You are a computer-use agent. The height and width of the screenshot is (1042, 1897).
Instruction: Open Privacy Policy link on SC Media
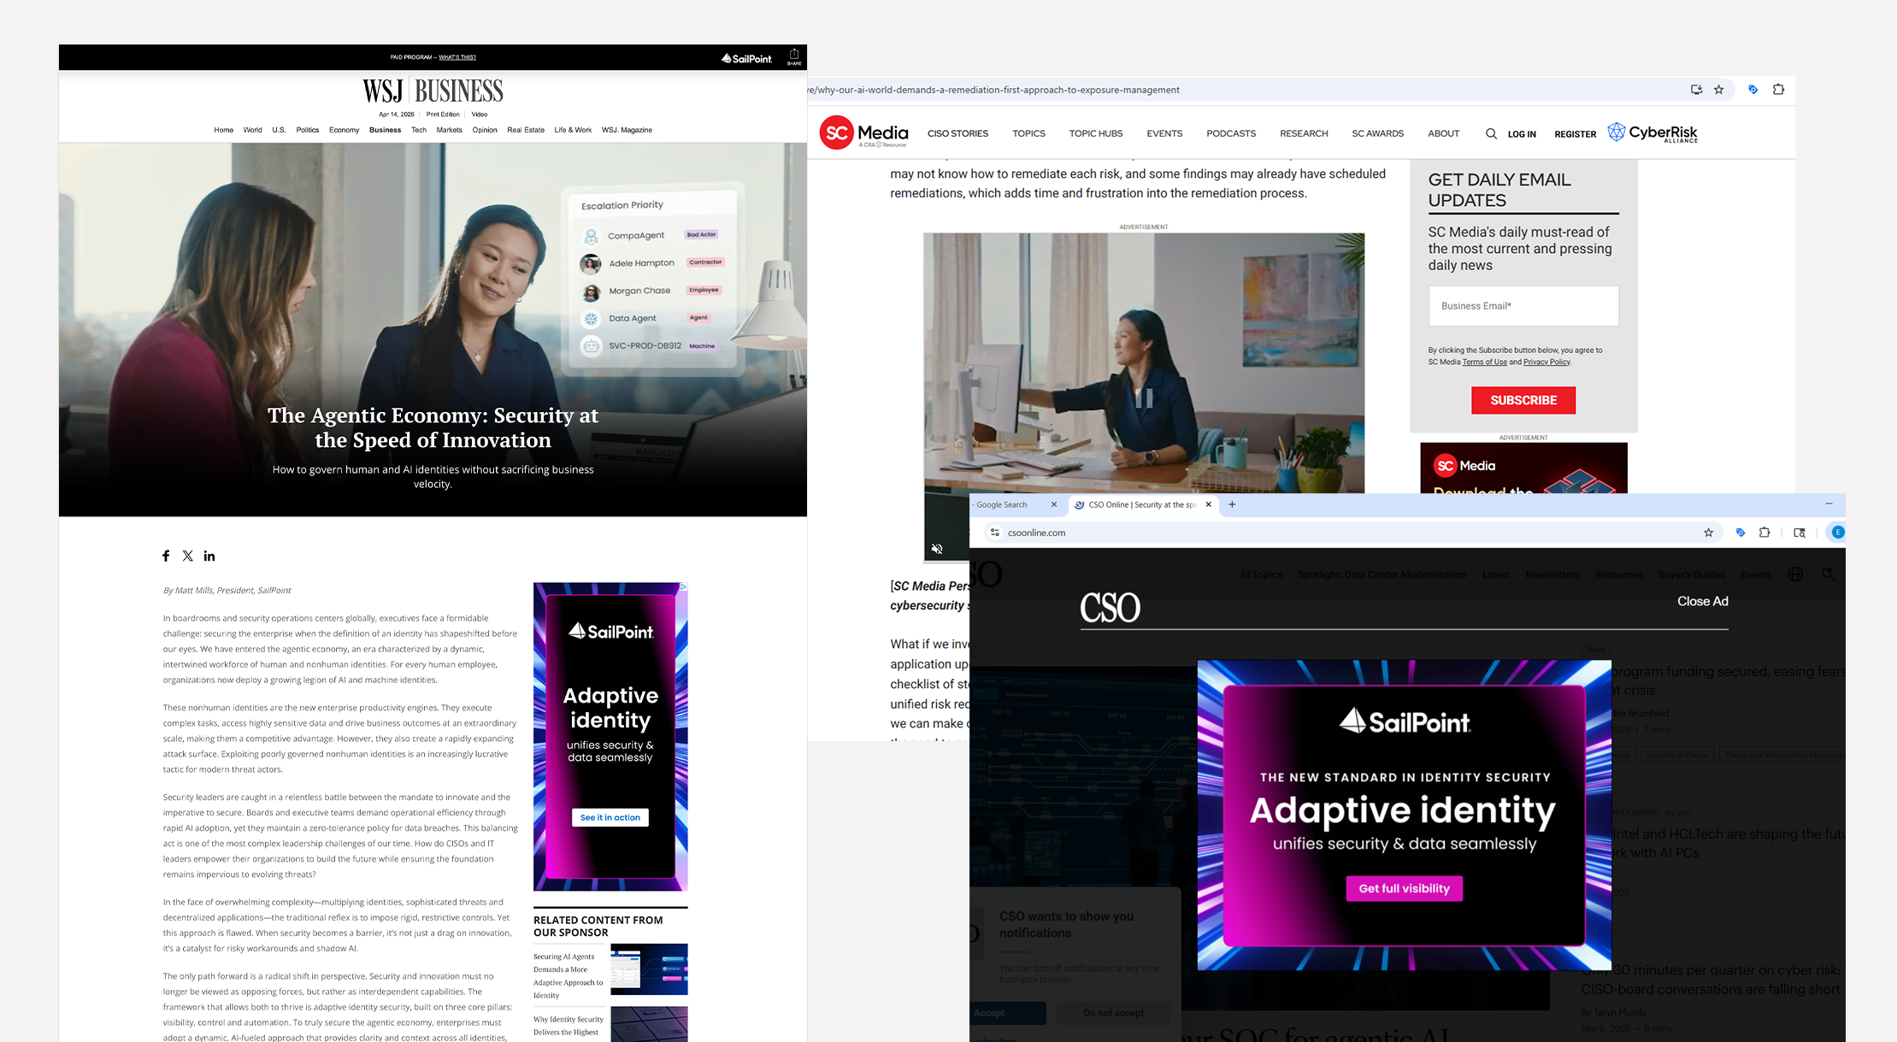tap(1546, 362)
